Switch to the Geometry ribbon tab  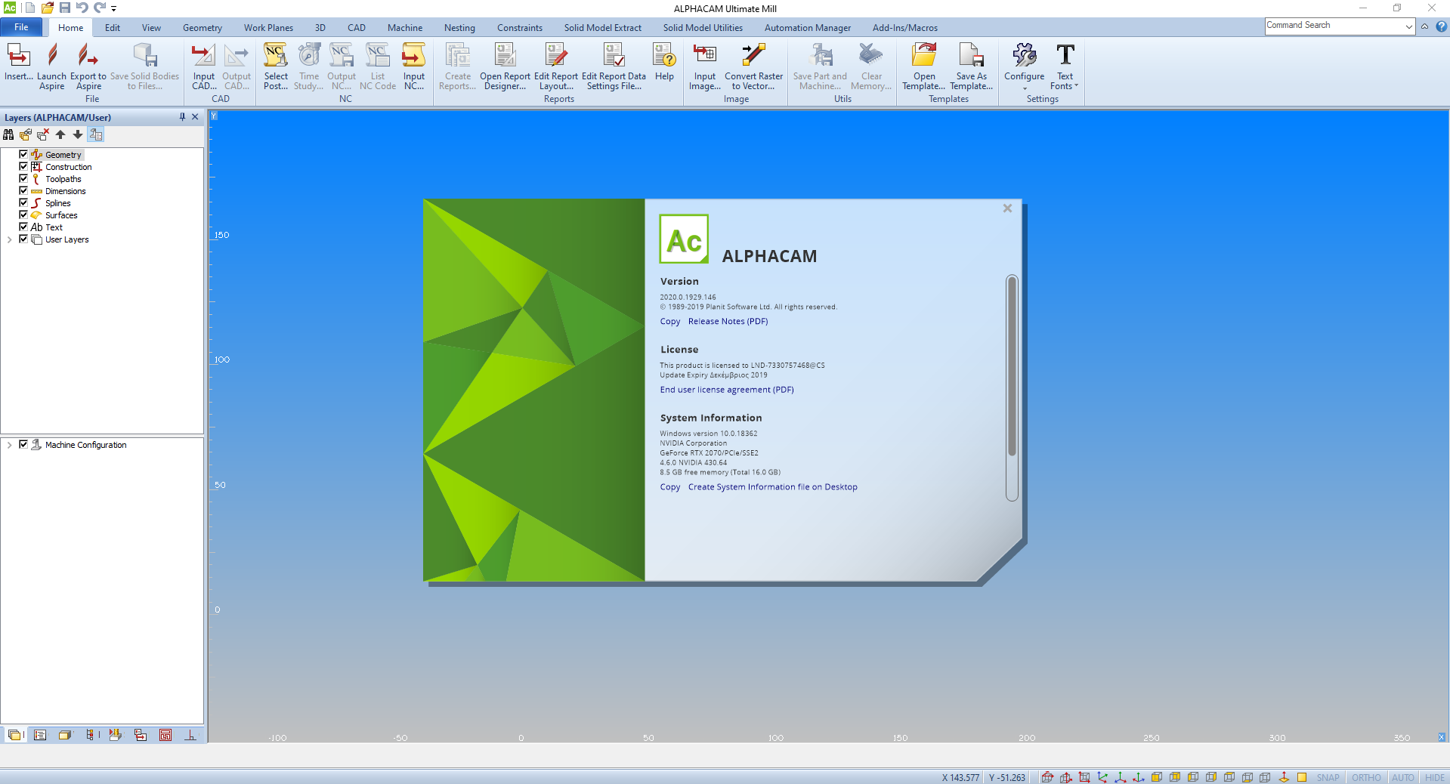click(x=203, y=28)
